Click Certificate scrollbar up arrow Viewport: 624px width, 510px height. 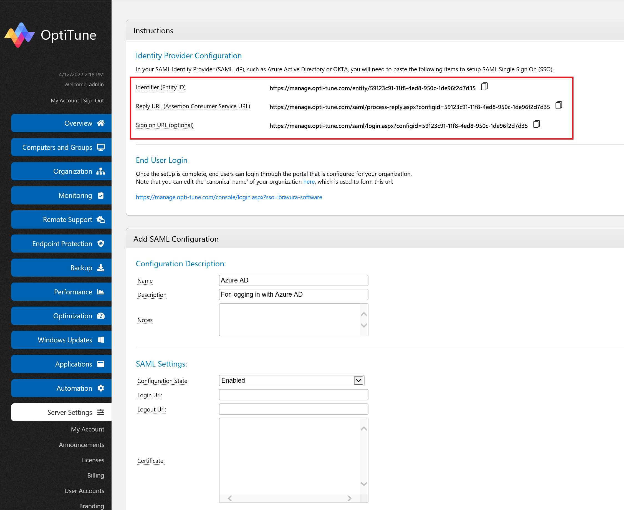(x=364, y=428)
